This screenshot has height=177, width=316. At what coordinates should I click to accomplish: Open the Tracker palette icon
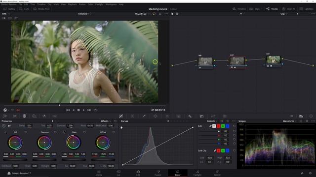tap(167, 116)
